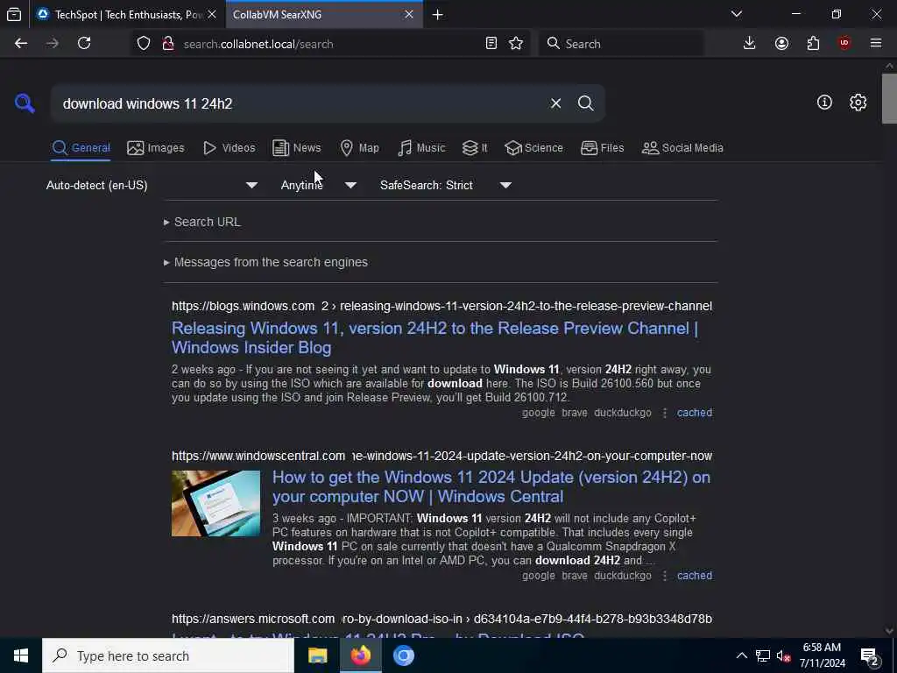The width and height of the screenshot is (897, 673).
Task: Switch to Videos category
Action: click(229, 147)
